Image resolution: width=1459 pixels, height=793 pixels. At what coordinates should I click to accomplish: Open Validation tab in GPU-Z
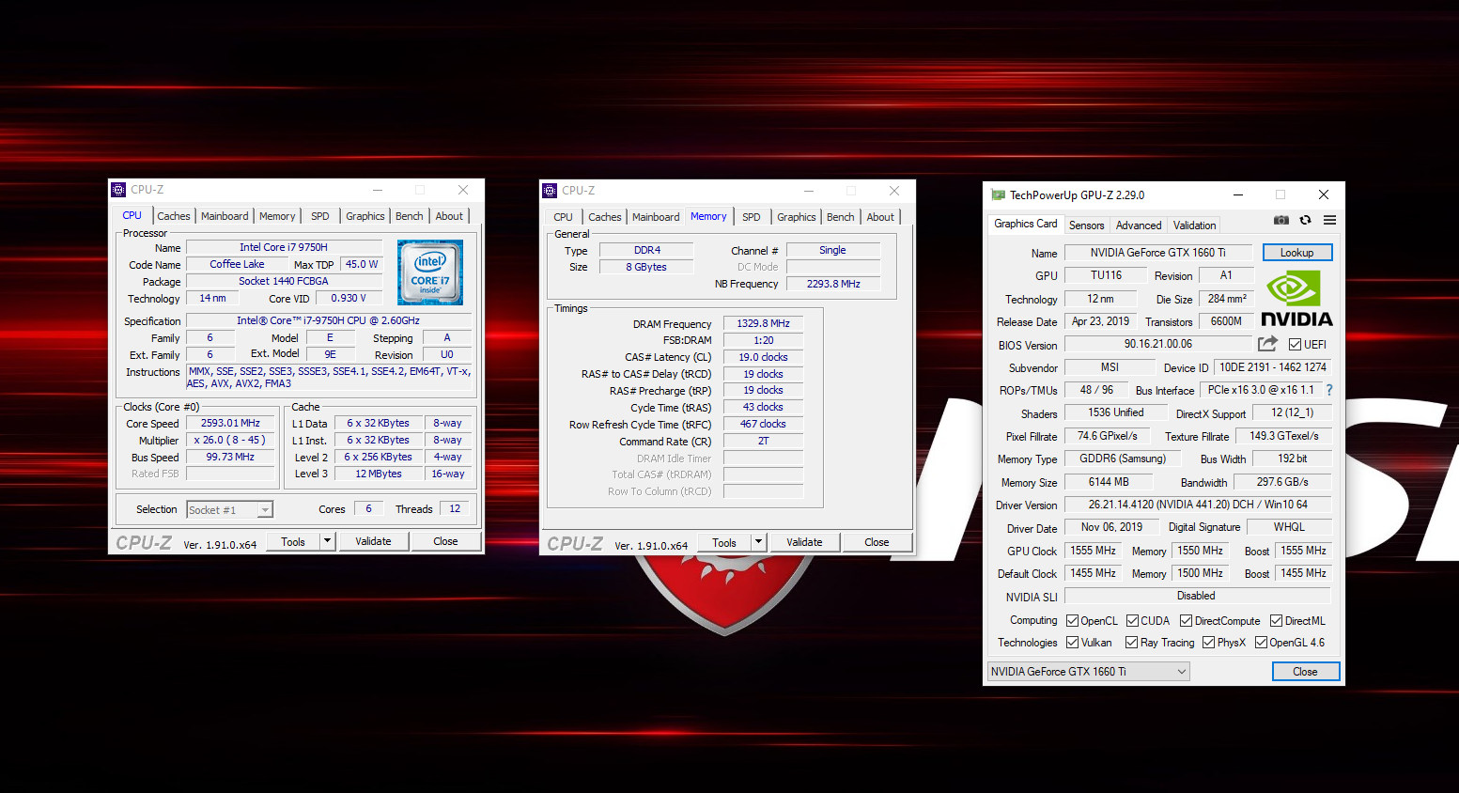[x=1195, y=225]
